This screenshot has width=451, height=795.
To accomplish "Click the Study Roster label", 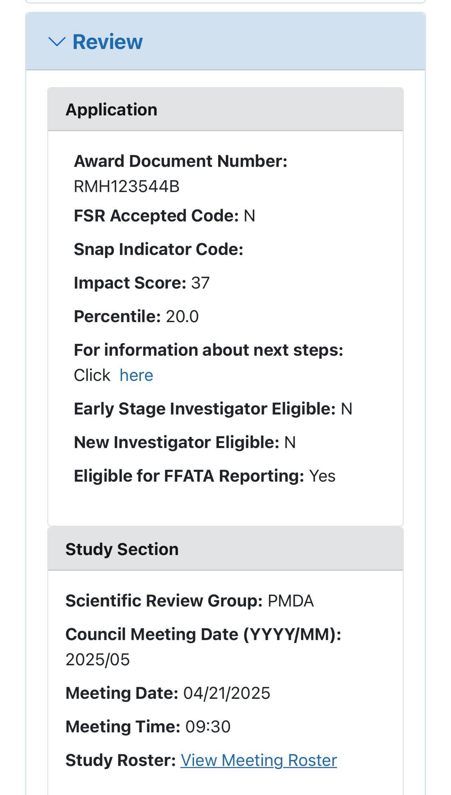I will pos(120,760).
